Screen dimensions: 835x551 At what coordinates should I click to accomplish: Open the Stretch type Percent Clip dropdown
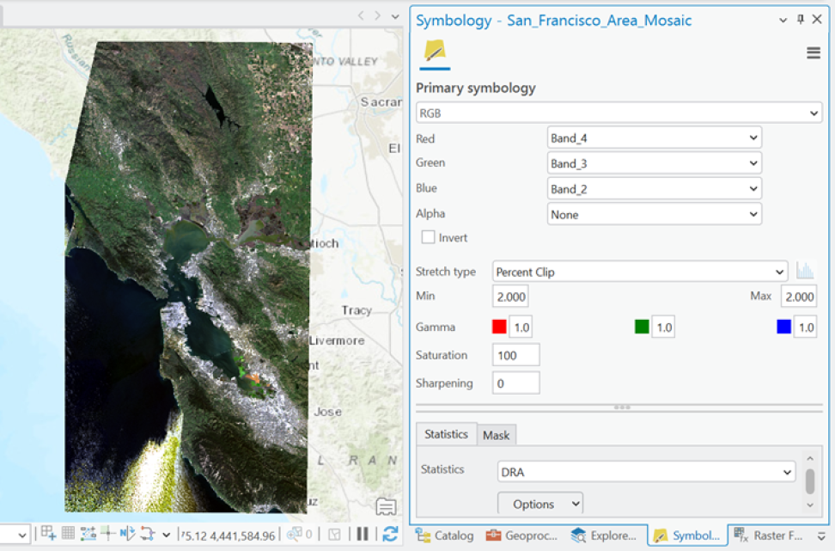[639, 272]
